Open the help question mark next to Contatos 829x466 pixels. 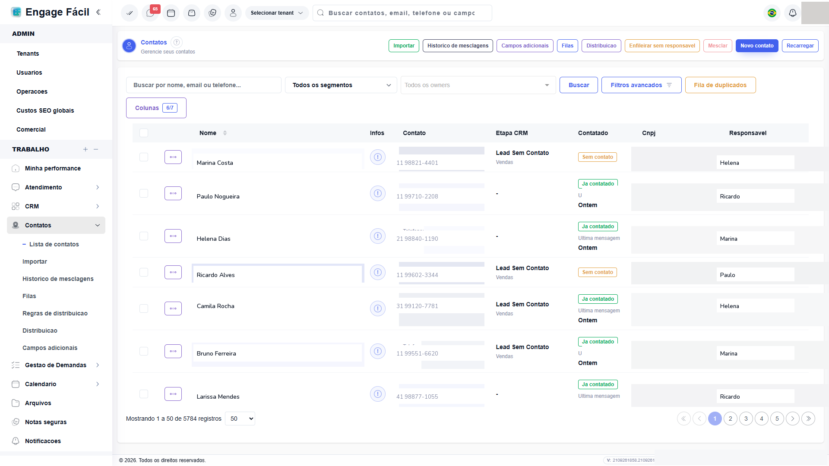point(177,42)
